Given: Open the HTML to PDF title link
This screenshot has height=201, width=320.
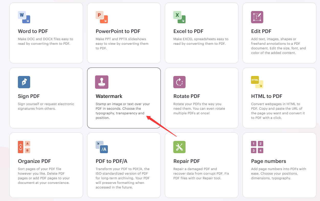Looking at the screenshot, I should click(x=267, y=96).
